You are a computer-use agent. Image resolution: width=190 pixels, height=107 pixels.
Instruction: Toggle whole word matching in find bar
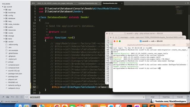click(x=12, y=97)
